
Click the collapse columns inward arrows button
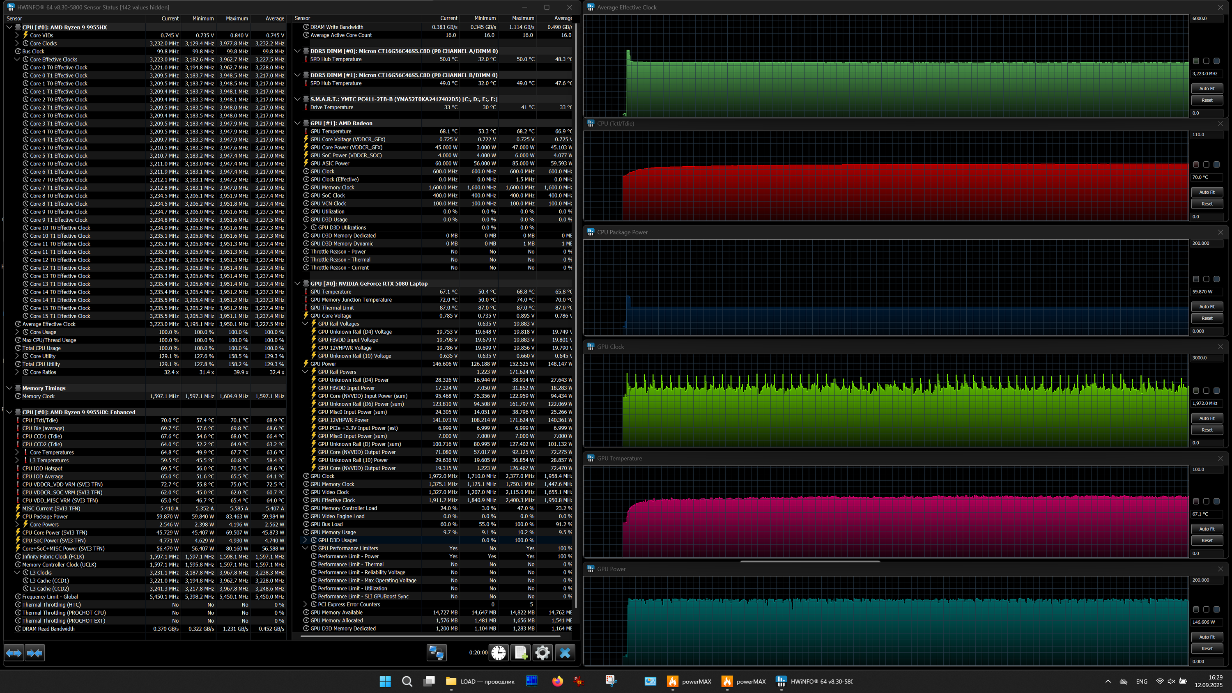click(34, 653)
